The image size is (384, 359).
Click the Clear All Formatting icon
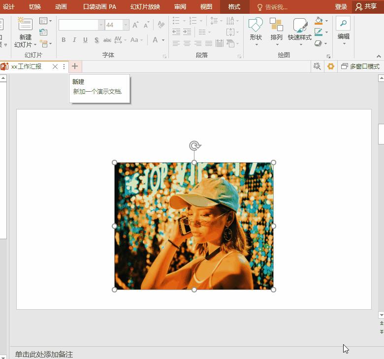pyautogui.click(x=160, y=25)
